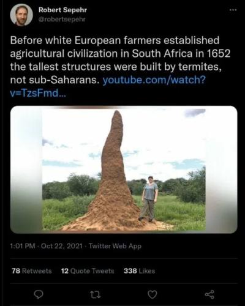Screen dimensions: 245x306
Task: Like the tweet with the heart icon
Action: pos(153,294)
